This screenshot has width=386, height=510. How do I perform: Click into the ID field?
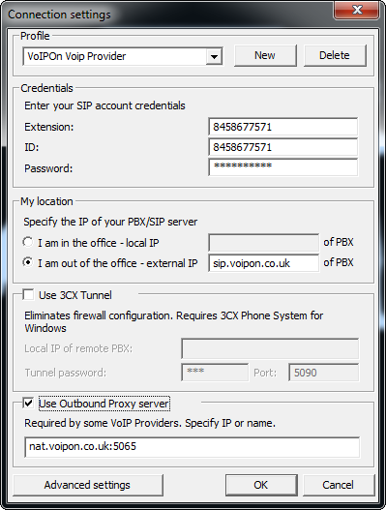(282, 147)
